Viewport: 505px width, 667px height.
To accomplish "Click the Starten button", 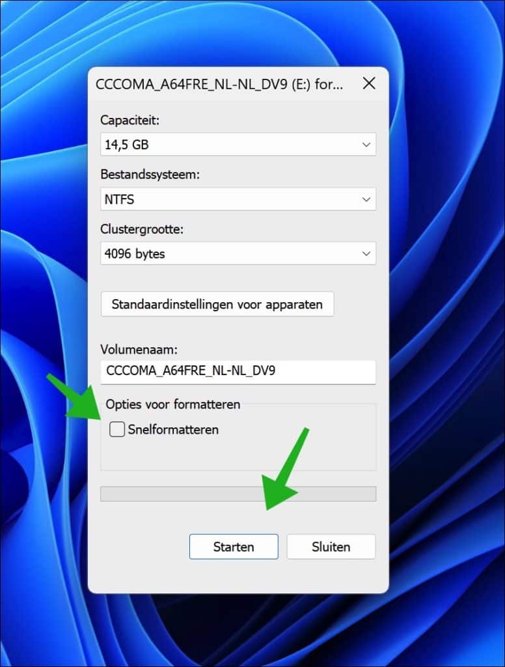I will pyautogui.click(x=234, y=546).
